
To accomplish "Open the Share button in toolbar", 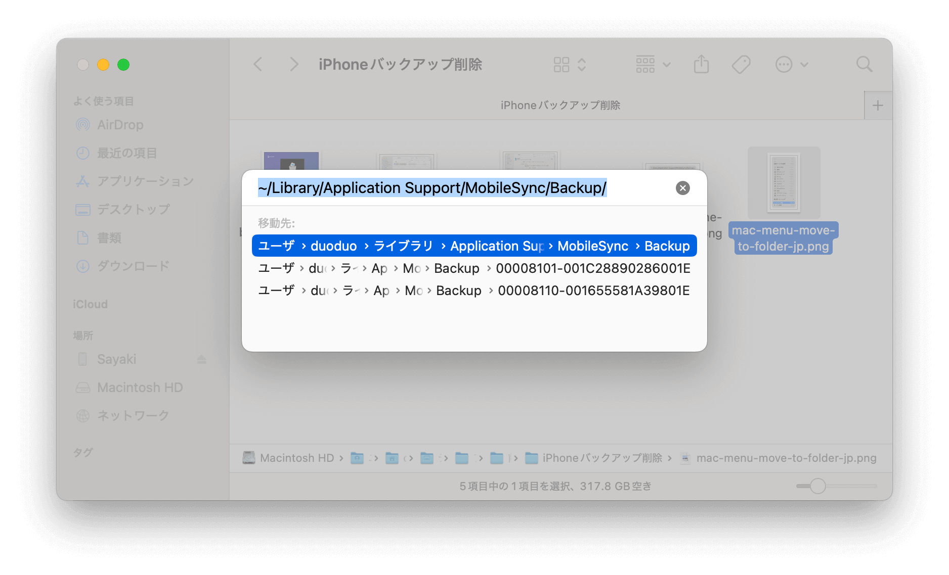I will [701, 64].
